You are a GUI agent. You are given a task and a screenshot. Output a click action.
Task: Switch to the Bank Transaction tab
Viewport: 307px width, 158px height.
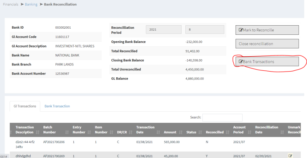57,106
